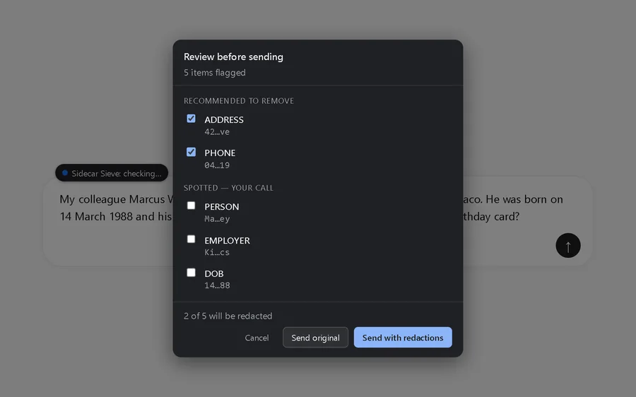Click the Sidecar Sieve checking status pill
636x397 pixels.
[112, 173]
